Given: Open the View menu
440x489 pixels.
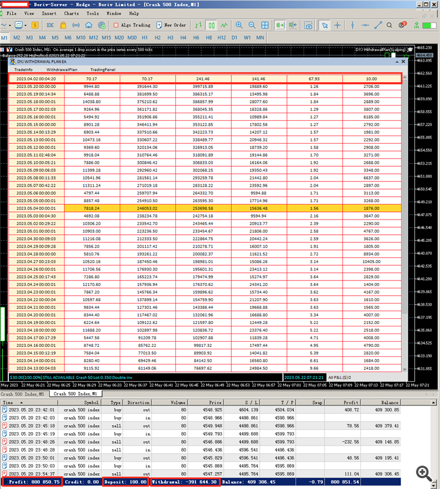Looking at the screenshot, I should click(29, 14).
